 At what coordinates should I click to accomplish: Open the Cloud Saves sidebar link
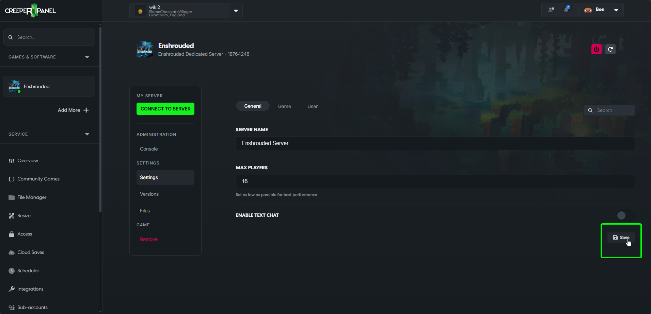(31, 252)
